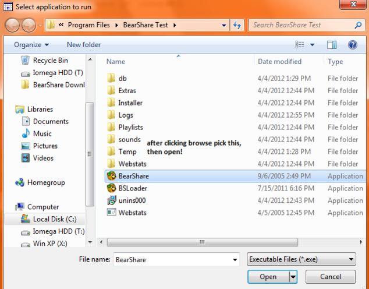Show the preview pane
This screenshot has width=369, height=289.
(332, 45)
